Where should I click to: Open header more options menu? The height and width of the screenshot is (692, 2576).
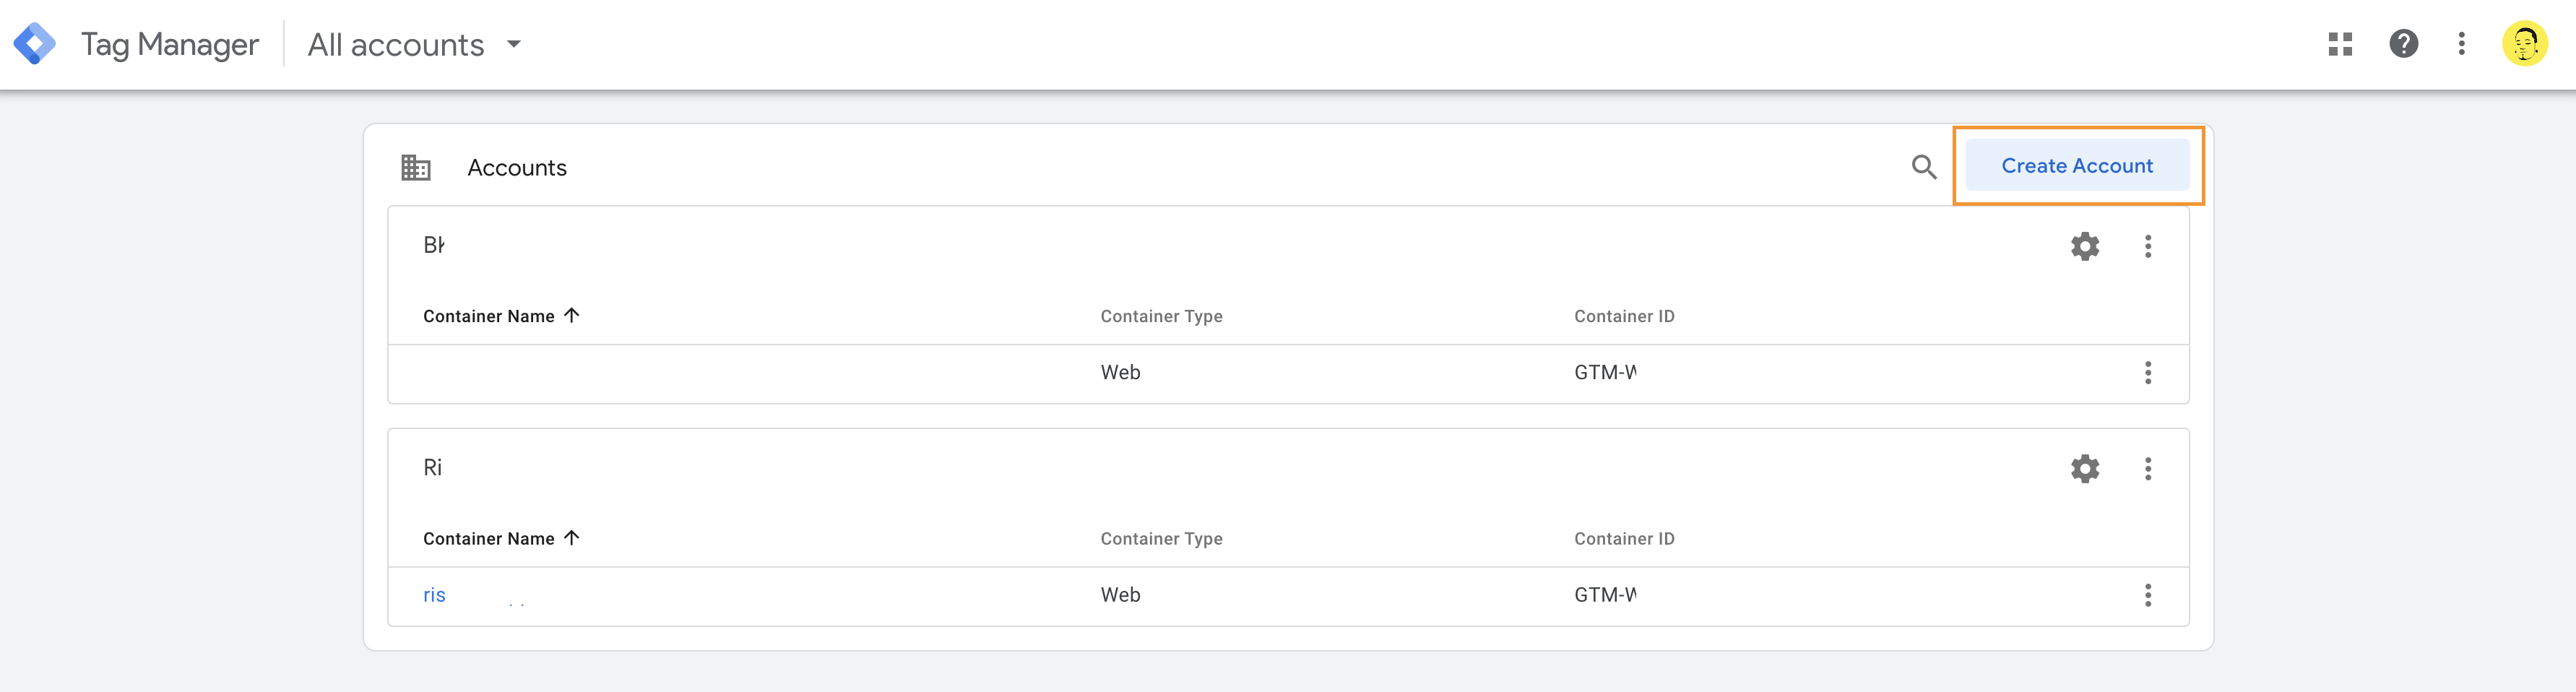(2462, 44)
